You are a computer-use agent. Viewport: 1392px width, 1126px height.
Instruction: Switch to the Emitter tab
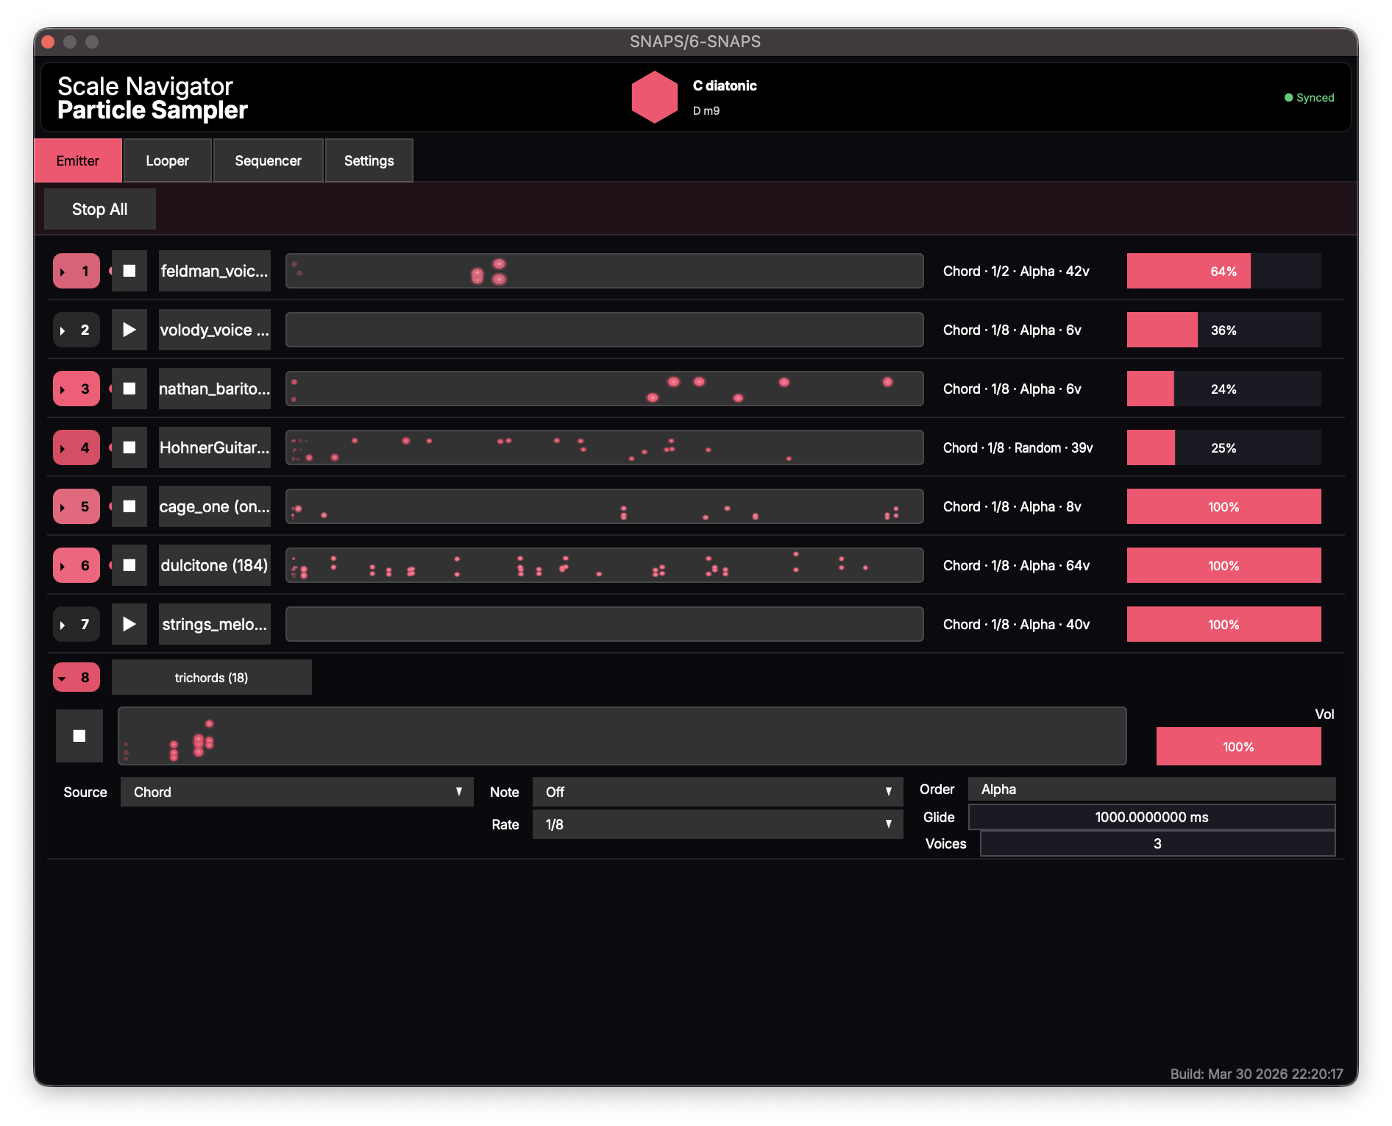coord(78,160)
